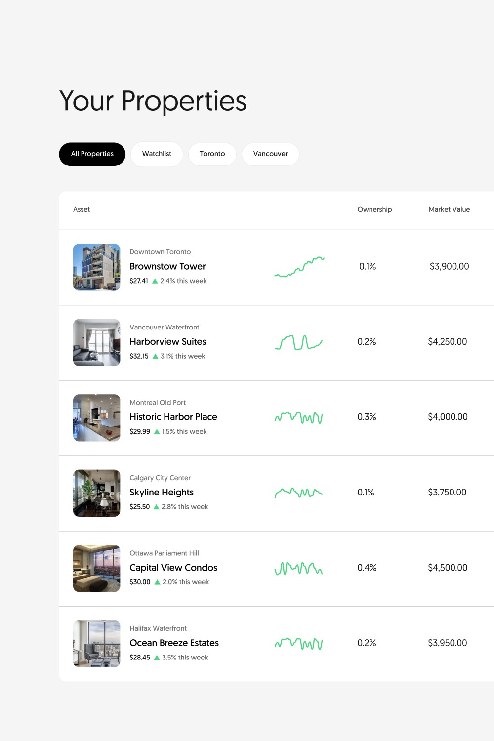The image size is (494, 741).
Task: Select the $4,250.00 market value
Action: click(x=448, y=342)
